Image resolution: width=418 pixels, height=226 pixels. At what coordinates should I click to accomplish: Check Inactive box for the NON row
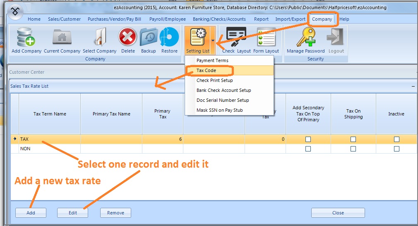pyautogui.click(x=396, y=149)
